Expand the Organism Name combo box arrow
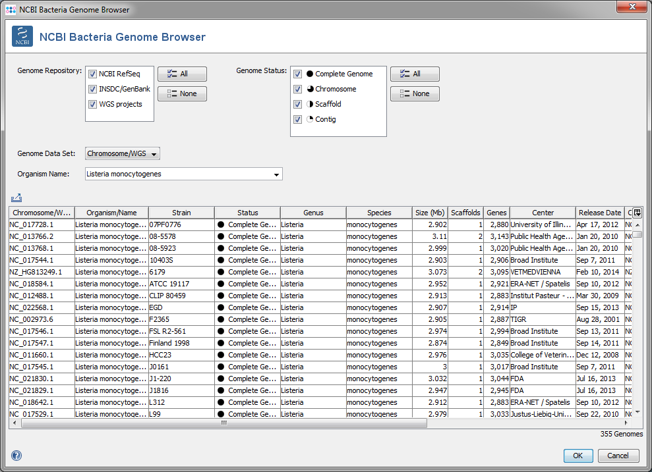Viewport: 652px width, 472px height. pos(276,174)
